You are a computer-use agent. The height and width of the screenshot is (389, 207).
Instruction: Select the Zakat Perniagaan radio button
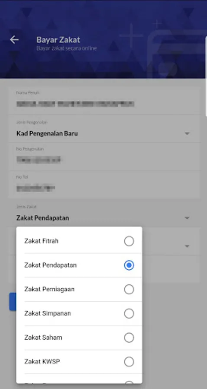pos(129,289)
